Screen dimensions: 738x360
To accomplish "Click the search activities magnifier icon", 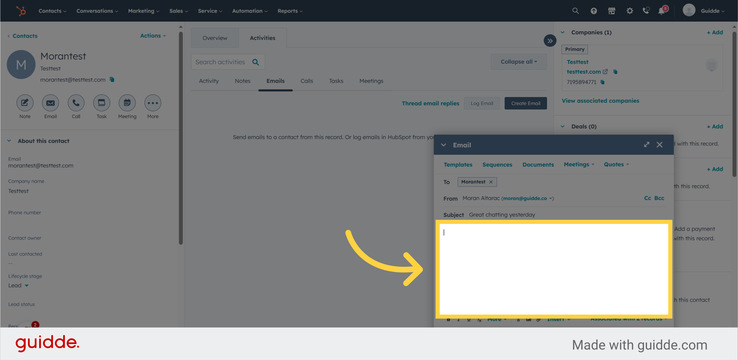I will click(256, 62).
